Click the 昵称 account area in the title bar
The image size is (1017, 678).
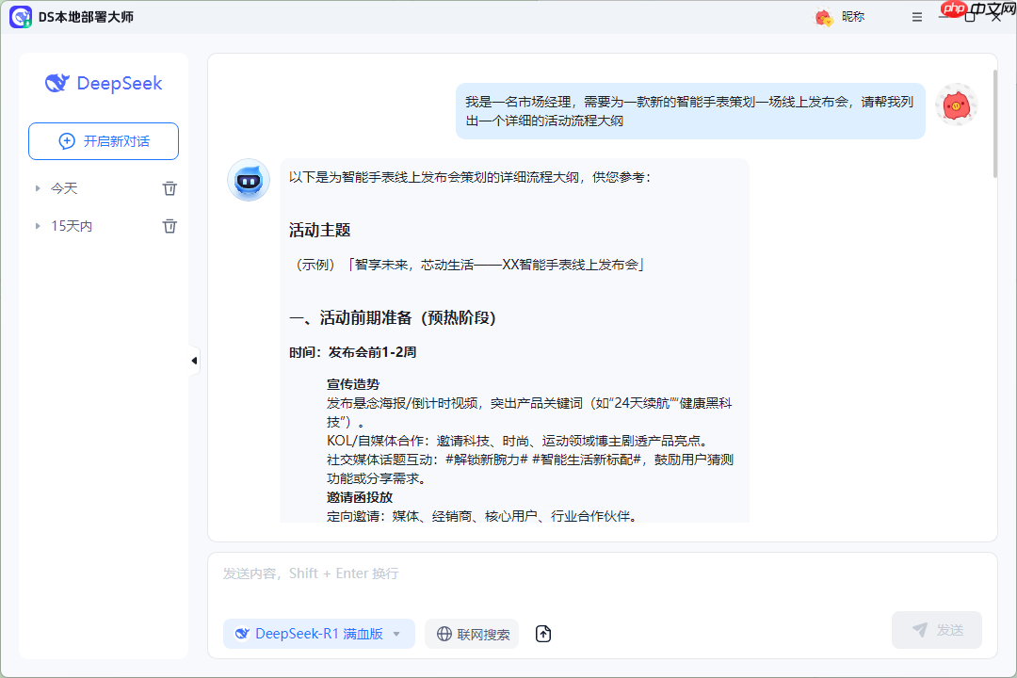(x=838, y=16)
